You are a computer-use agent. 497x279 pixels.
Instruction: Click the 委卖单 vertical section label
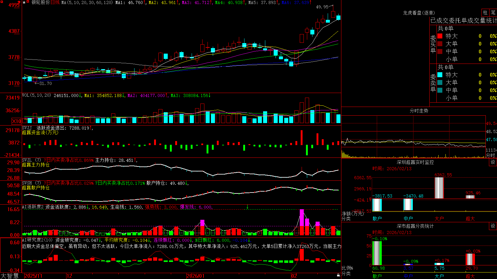(433, 82)
